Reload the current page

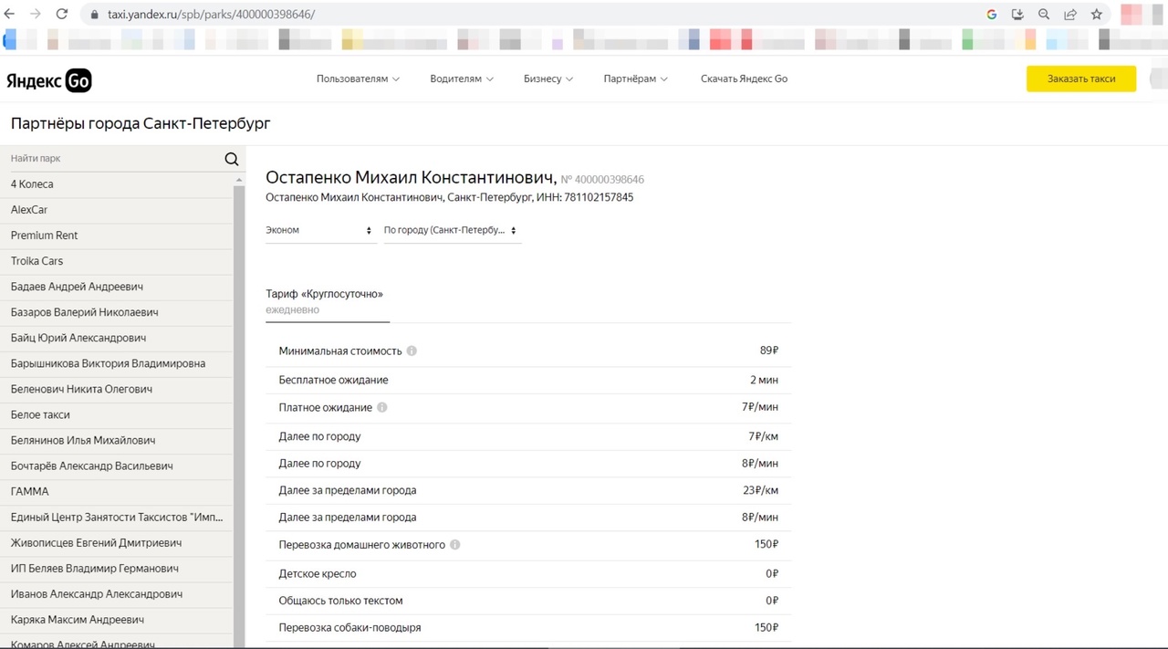pyautogui.click(x=62, y=15)
